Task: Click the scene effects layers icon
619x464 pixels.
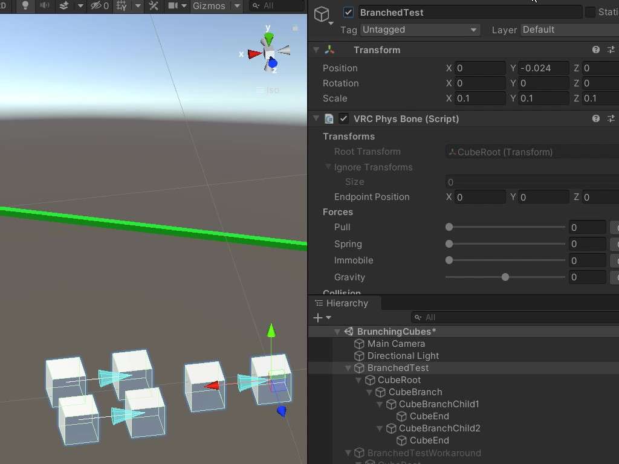Action: tap(63, 6)
